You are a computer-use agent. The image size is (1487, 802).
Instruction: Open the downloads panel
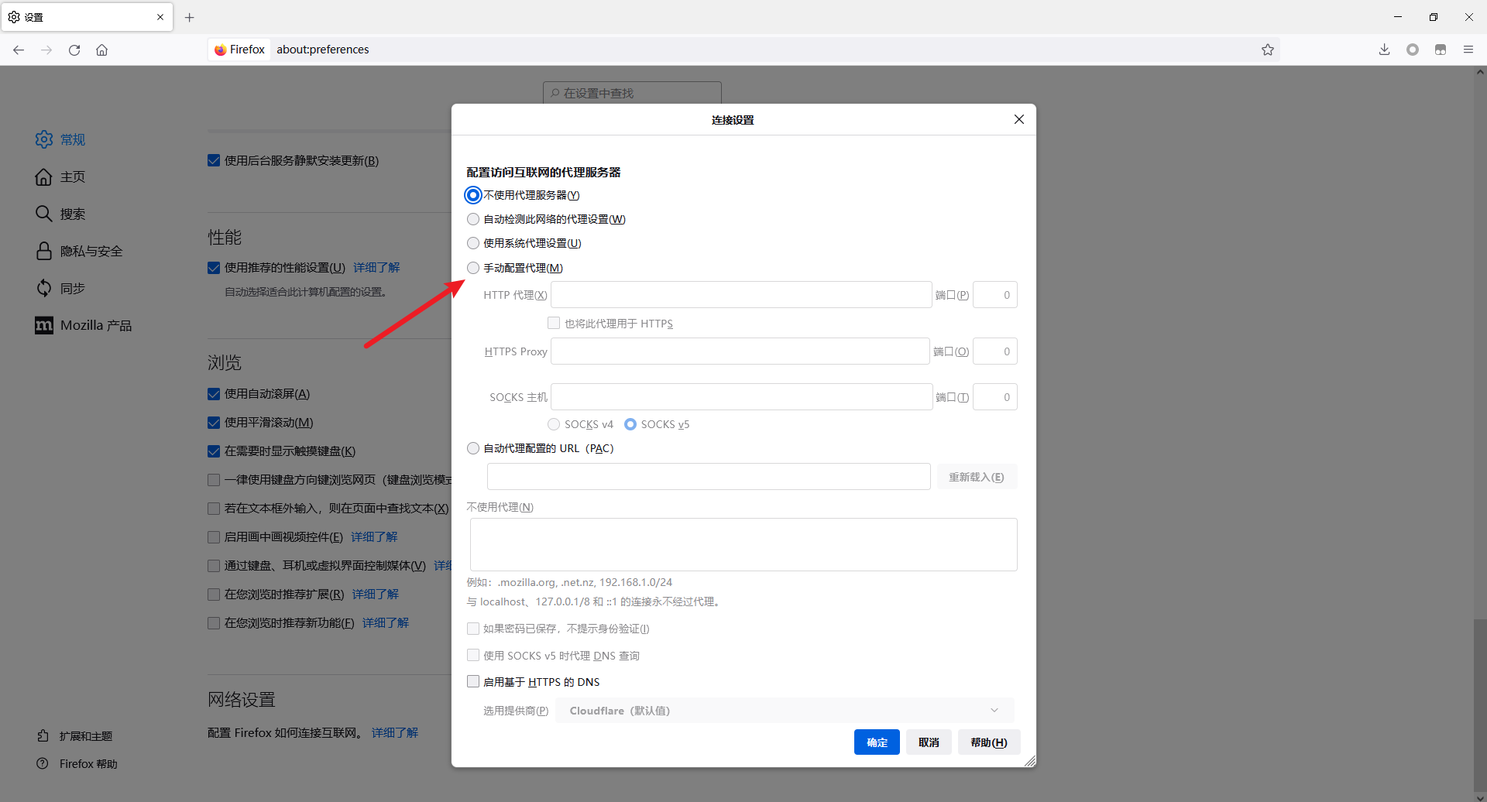(x=1384, y=50)
